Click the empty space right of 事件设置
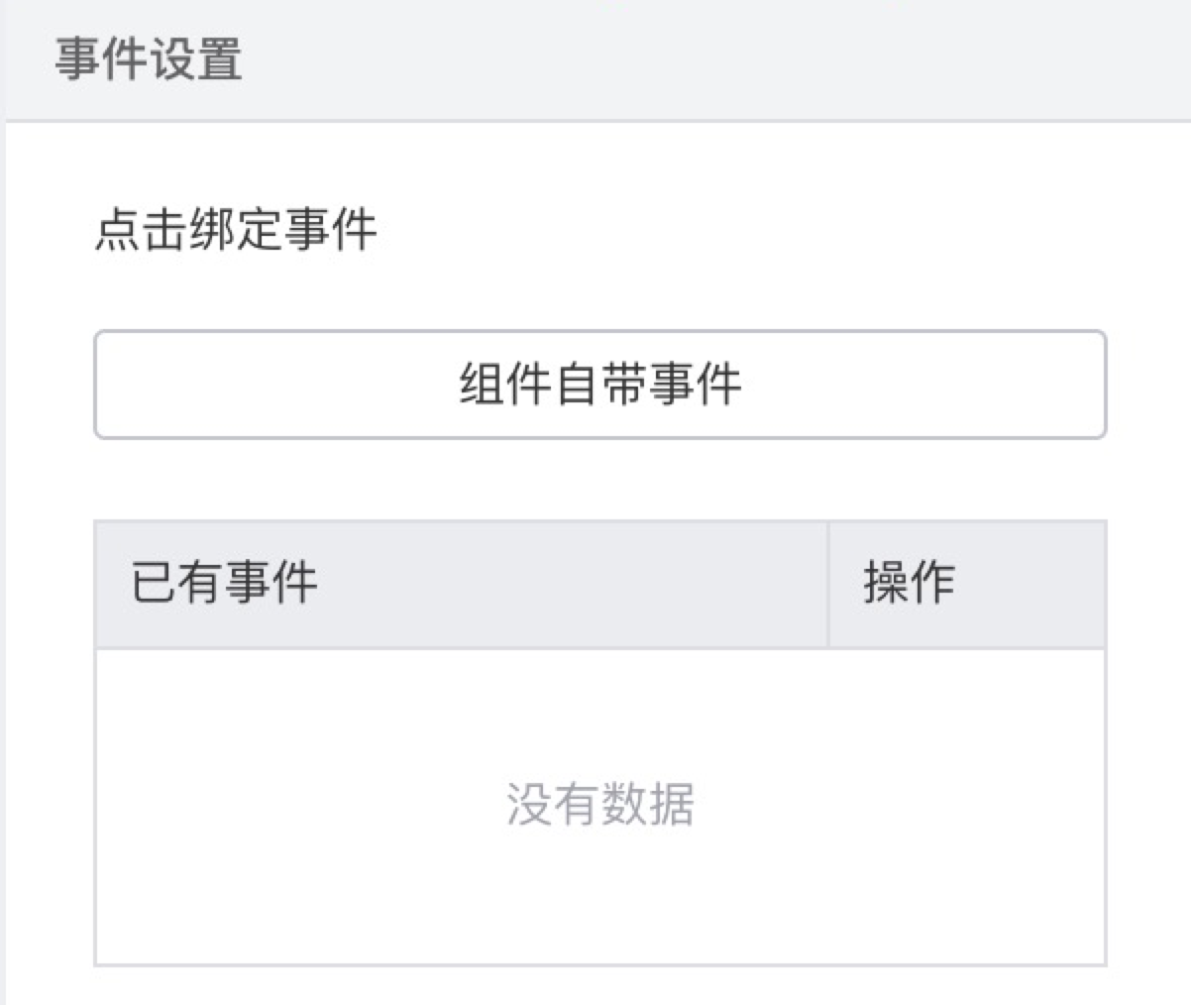Viewport: 1191px width, 1005px height. tap(694, 59)
